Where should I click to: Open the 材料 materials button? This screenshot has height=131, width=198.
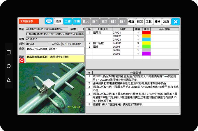157,22
